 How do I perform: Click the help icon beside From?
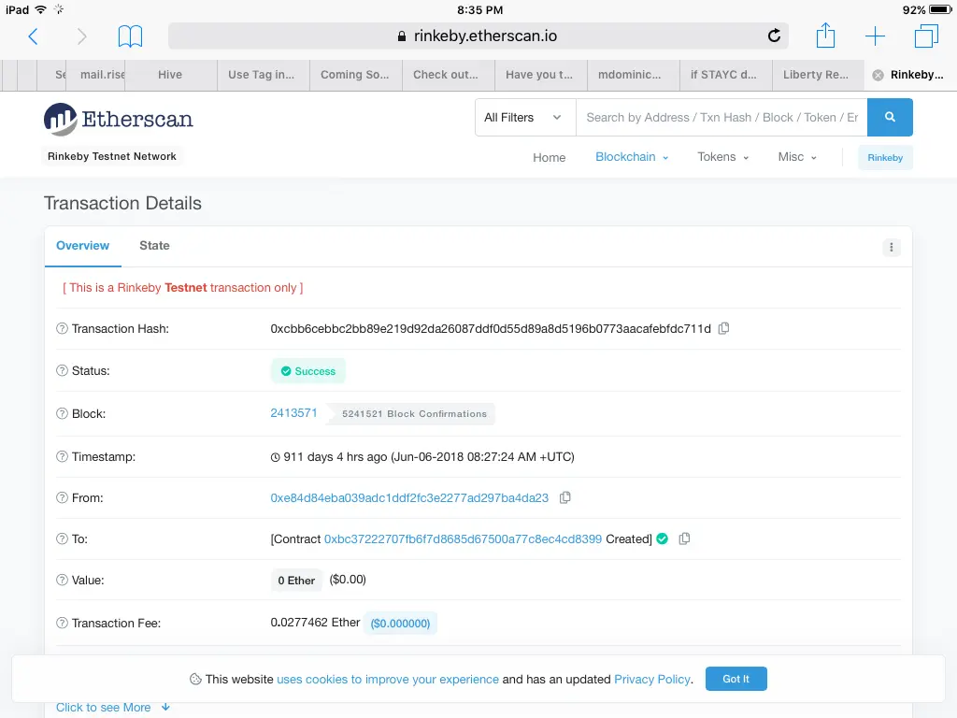tap(62, 497)
